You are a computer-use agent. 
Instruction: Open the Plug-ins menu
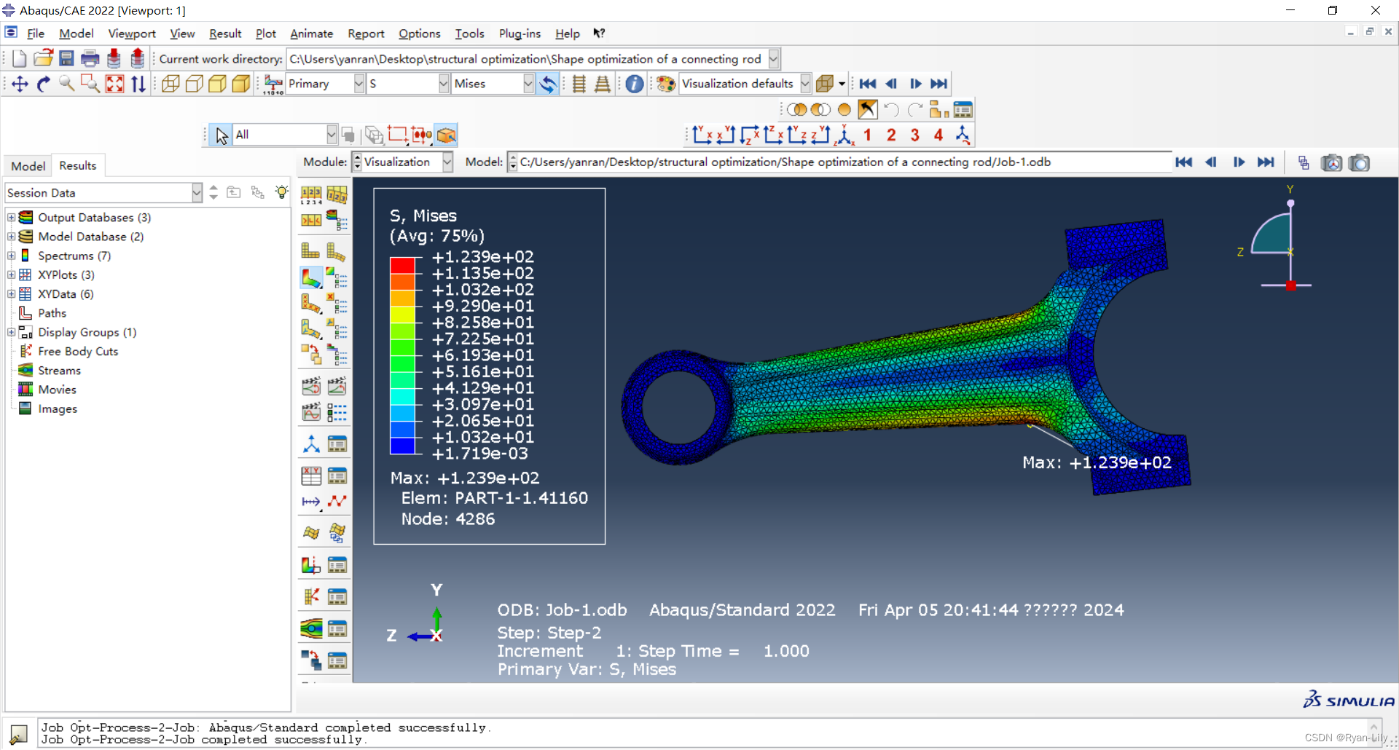point(520,33)
